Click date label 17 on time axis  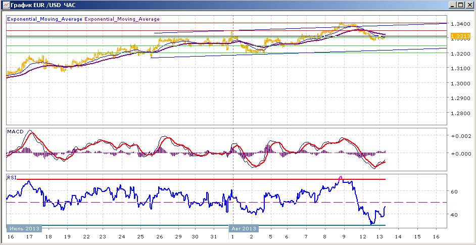29,236
